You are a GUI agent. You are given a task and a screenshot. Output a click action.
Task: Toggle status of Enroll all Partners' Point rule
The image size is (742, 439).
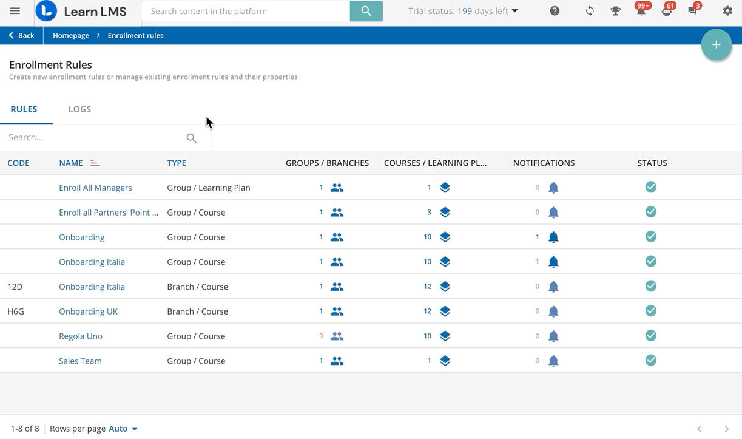[651, 212]
